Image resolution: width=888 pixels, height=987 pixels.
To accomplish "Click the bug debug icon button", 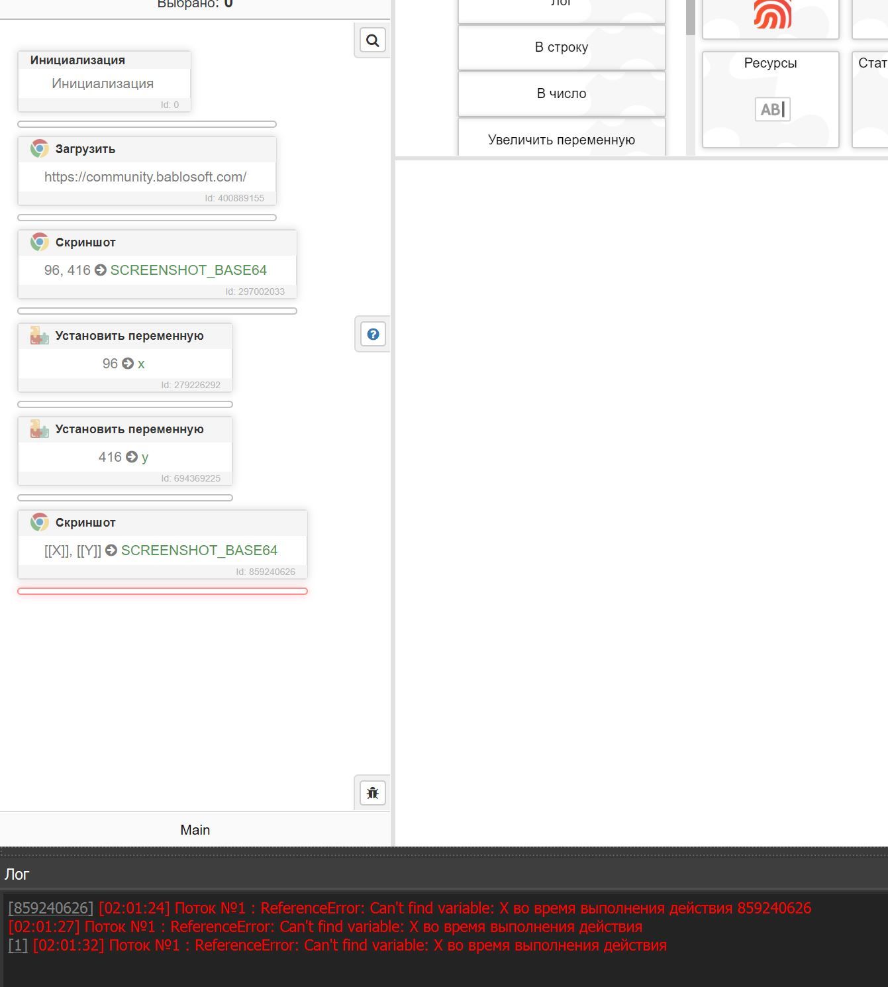I will pos(373,793).
